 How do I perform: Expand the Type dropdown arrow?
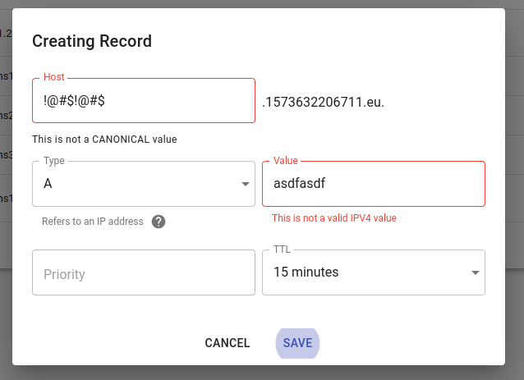tap(246, 184)
